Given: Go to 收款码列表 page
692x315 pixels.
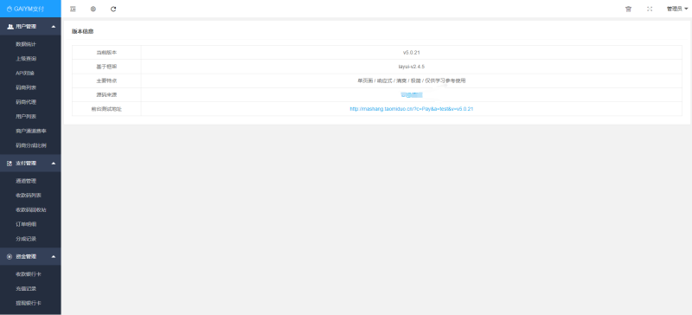Looking at the screenshot, I should pos(29,196).
